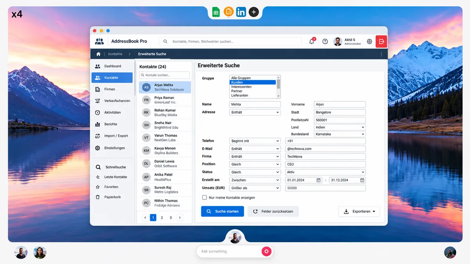Open the settings gear in header

(x=369, y=41)
